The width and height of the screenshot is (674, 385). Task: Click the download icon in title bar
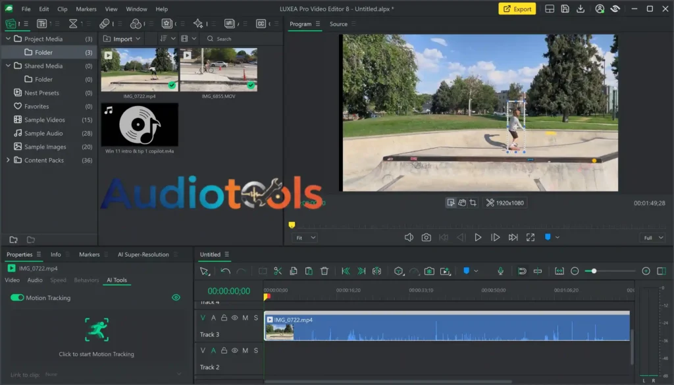(x=581, y=9)
